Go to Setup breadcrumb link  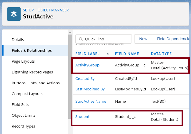tap(28, 10)
